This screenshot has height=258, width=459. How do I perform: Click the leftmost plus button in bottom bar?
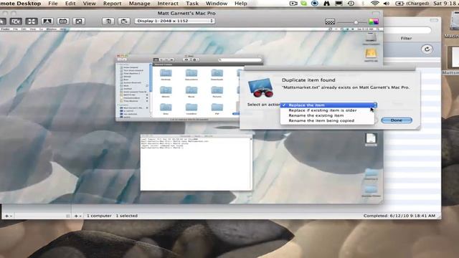[x=8, y=216]
